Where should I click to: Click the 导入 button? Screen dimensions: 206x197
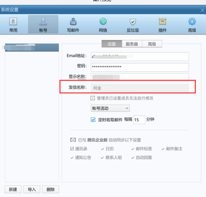32,189
